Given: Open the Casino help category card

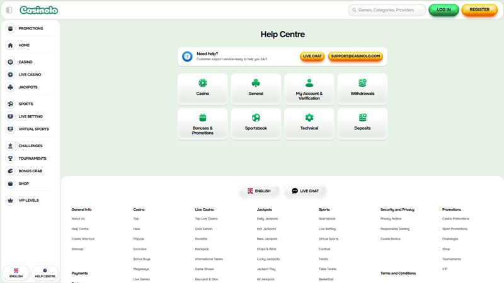Looking at the screenshot, I should pos(202,89).
